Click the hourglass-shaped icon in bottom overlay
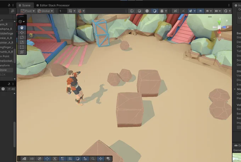 coord(55,158)
